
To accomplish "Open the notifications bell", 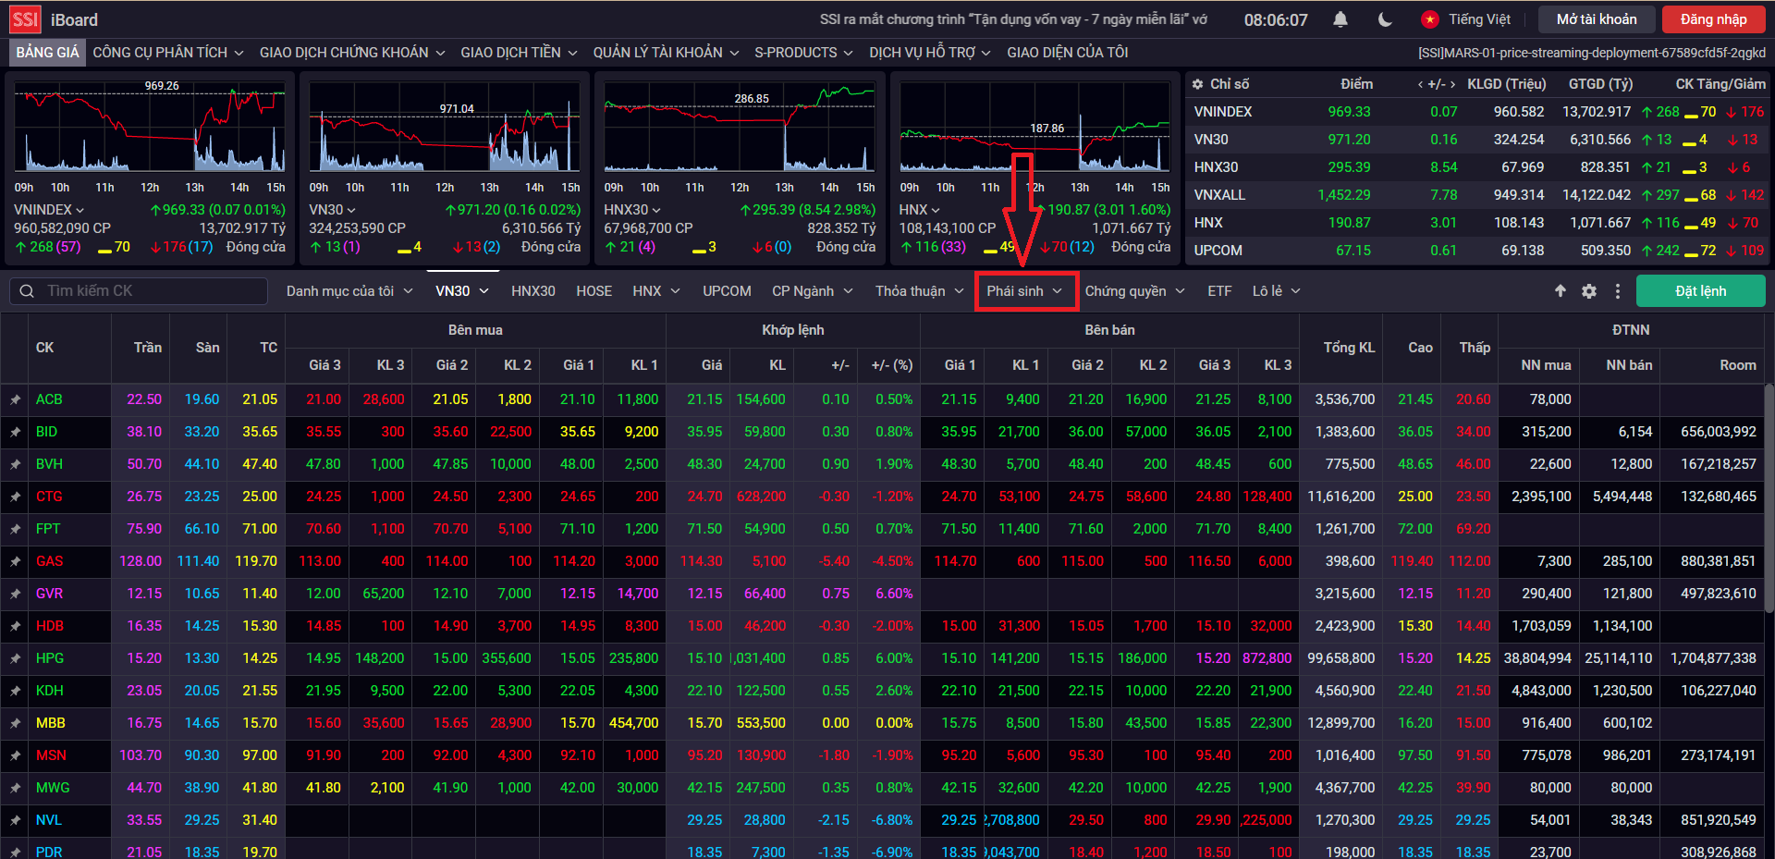I will tap(1340, 19).
